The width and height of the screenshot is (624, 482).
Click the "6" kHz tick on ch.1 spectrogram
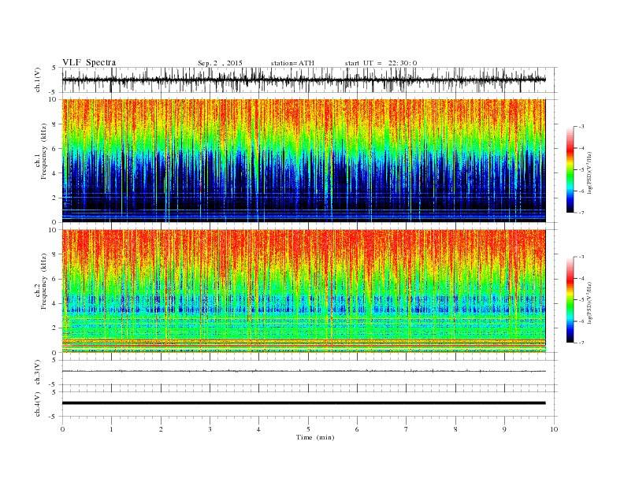[x=54, y=149]
